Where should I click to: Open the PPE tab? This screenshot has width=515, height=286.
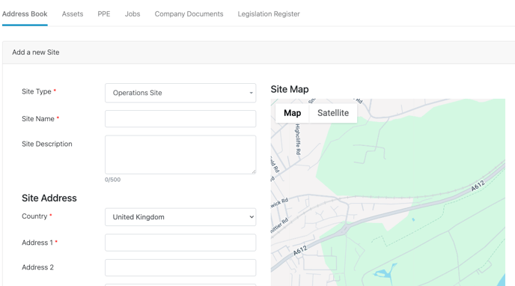[104, 14]
